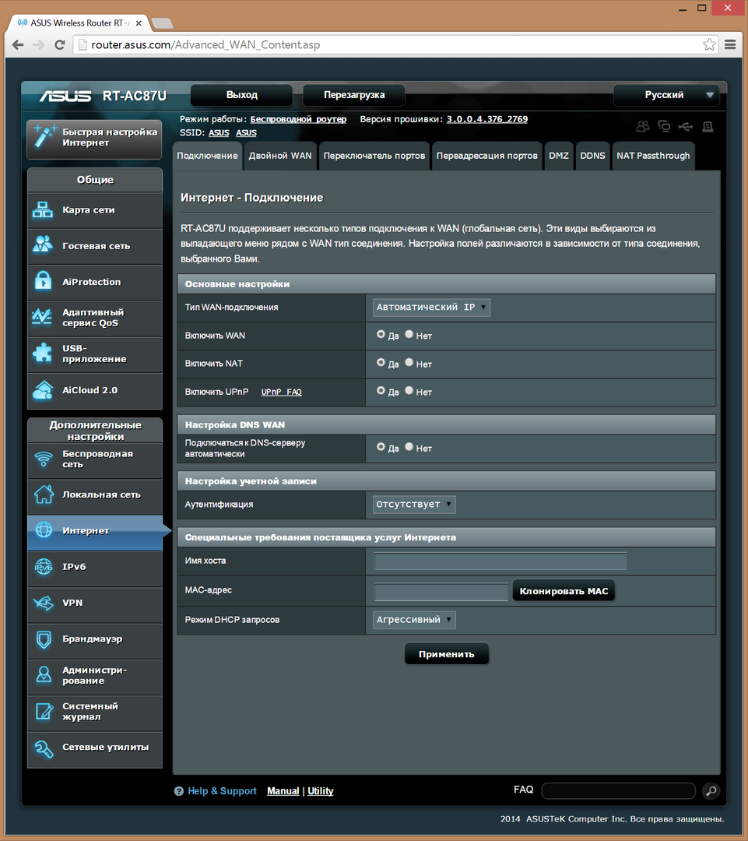Click the Брандмауэр shield icon
The height and width of the screenshot is (841, 748).
pos(42,639)
